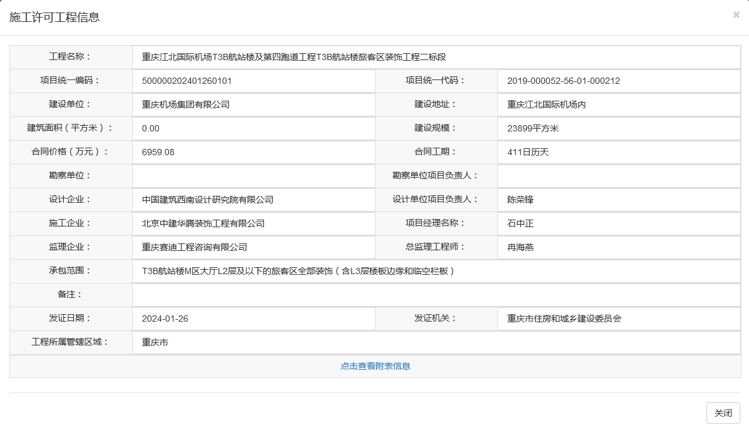Image resolution: width=749 pixels, height=428 pixels.
Task: Click the 总监理工程师 label
Action: click(436, 247)
